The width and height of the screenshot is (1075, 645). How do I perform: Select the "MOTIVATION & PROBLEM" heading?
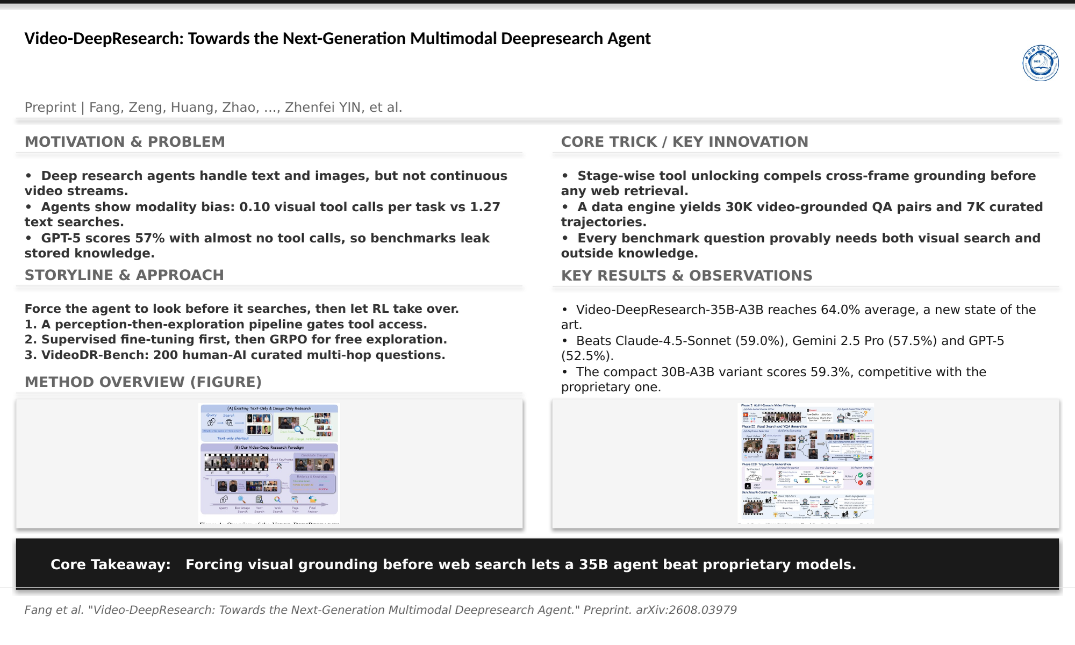coord(125,142)
